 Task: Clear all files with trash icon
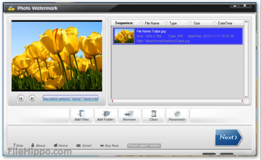point(153,116)
